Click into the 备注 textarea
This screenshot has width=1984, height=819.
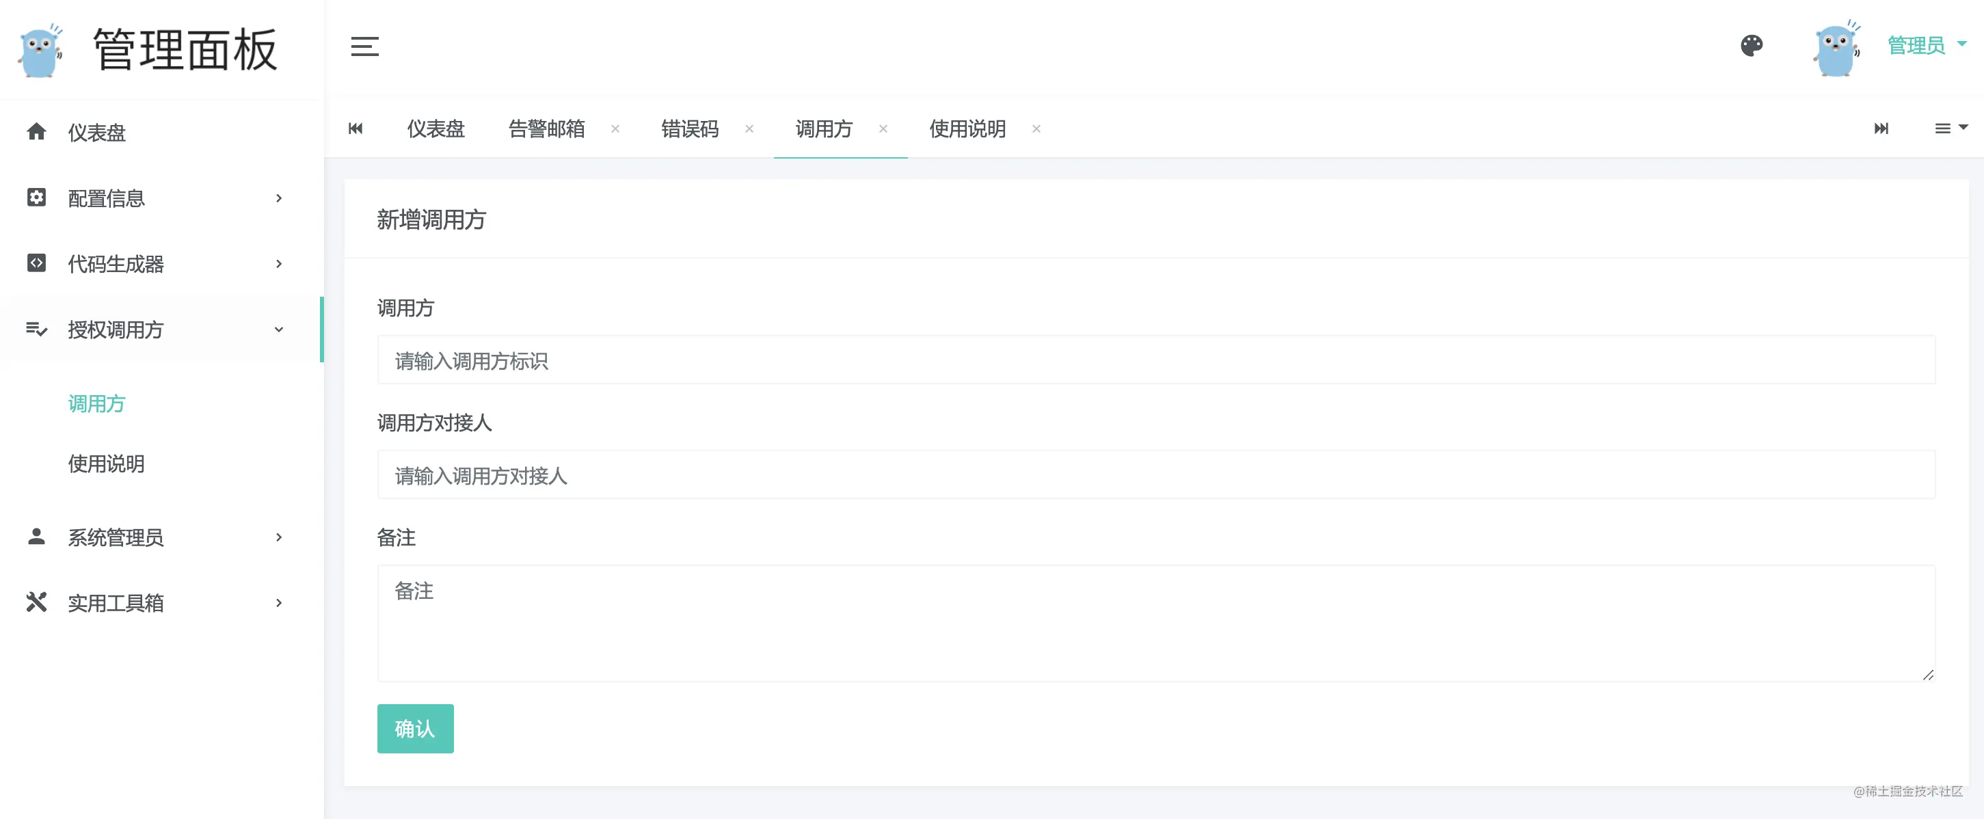1156,623
